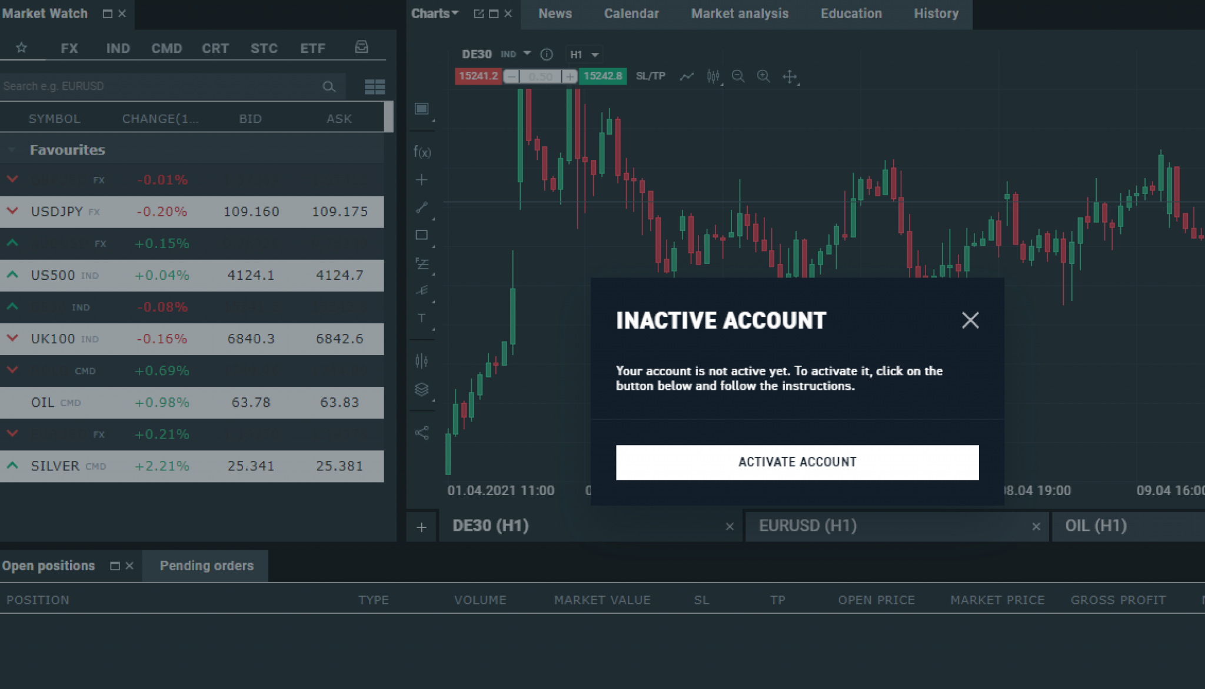Select the line chart drawing tool
Viewport: 1205px width, 689px height.
[x=687, y=76]
